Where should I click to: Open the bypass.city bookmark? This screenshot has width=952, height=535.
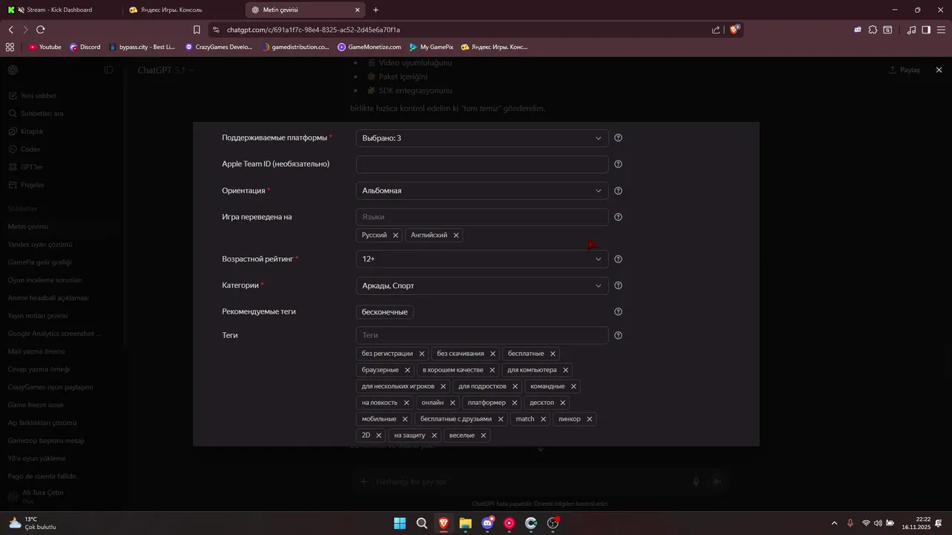pyautogui.click(x=142, y=47)
